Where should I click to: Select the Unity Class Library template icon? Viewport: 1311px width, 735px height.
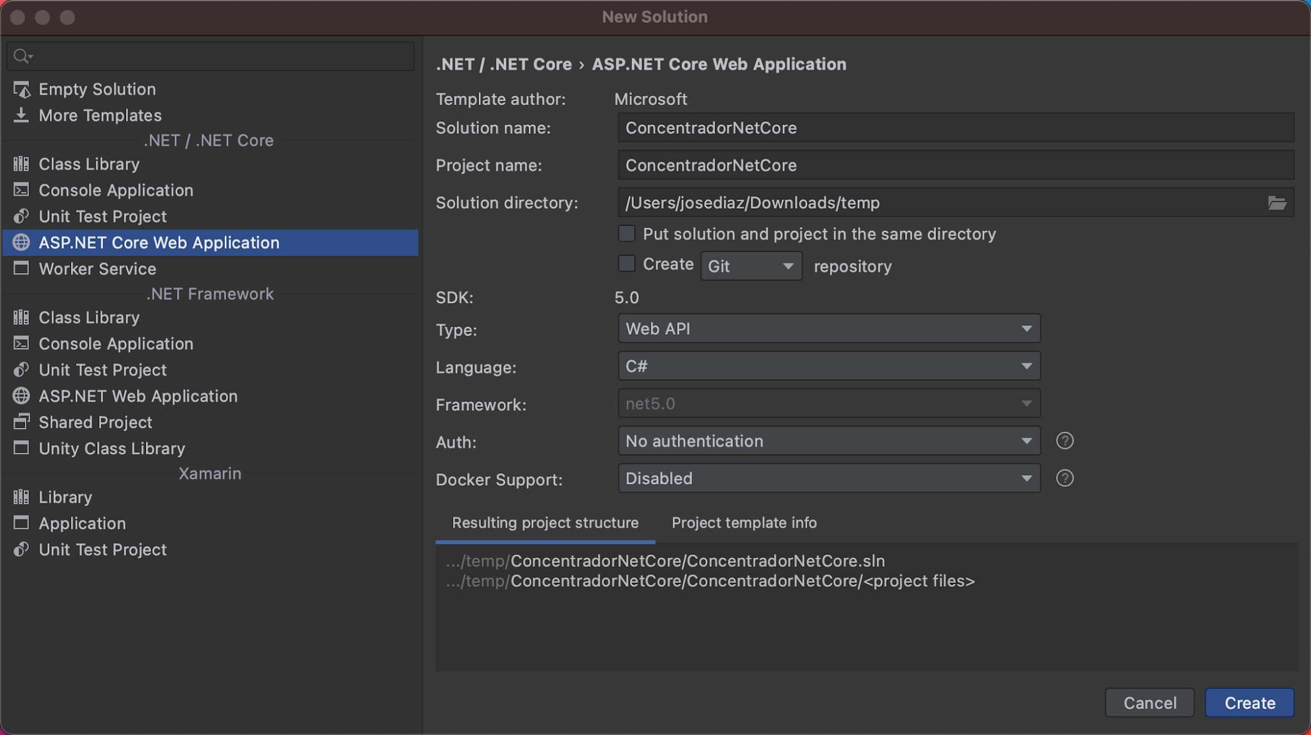pos(20,448)
